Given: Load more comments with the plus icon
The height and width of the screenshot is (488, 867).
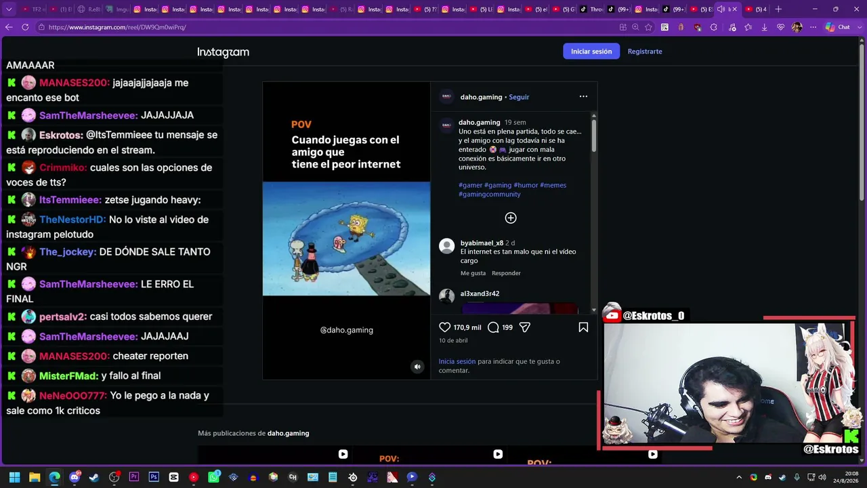Looking at the screenshot, I should click(511, 218).
